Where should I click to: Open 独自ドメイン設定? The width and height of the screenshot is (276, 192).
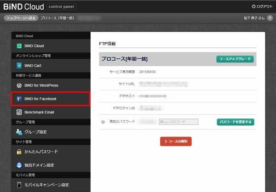point(51,165)
